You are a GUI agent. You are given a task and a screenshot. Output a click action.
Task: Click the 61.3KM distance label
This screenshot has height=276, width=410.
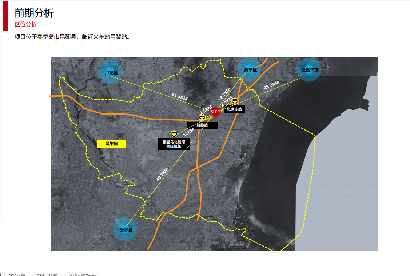point(179,97)
